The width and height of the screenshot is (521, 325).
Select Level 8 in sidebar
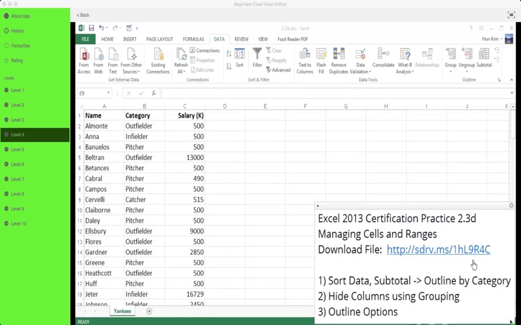coord(18,194)
